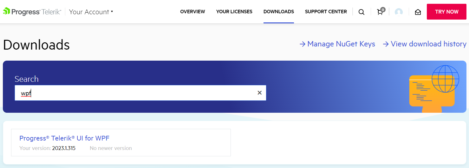Screen dimensions: 469x168
Task: Open the envelope notifications icon
Action: tap(418, 12)
